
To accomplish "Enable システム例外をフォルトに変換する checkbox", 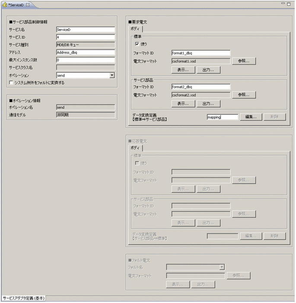I will (x=12, y=83).
